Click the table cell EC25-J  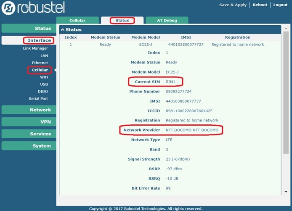(146, 45)
